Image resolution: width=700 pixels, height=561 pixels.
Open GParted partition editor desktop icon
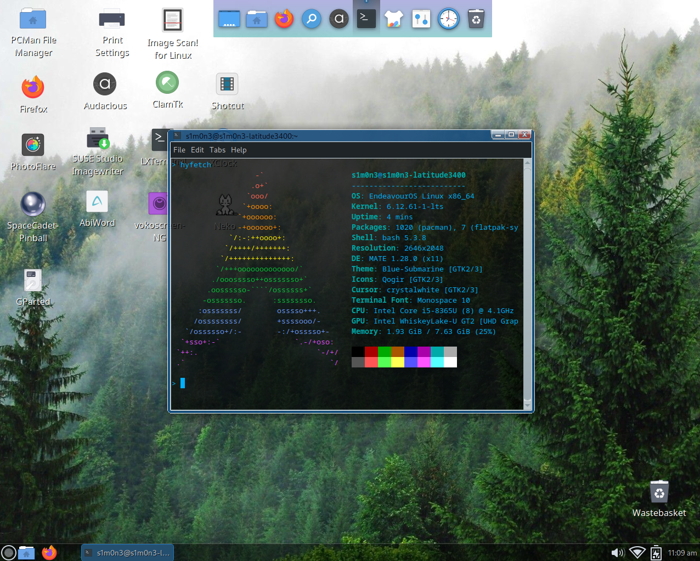click(x=33, y=280)
